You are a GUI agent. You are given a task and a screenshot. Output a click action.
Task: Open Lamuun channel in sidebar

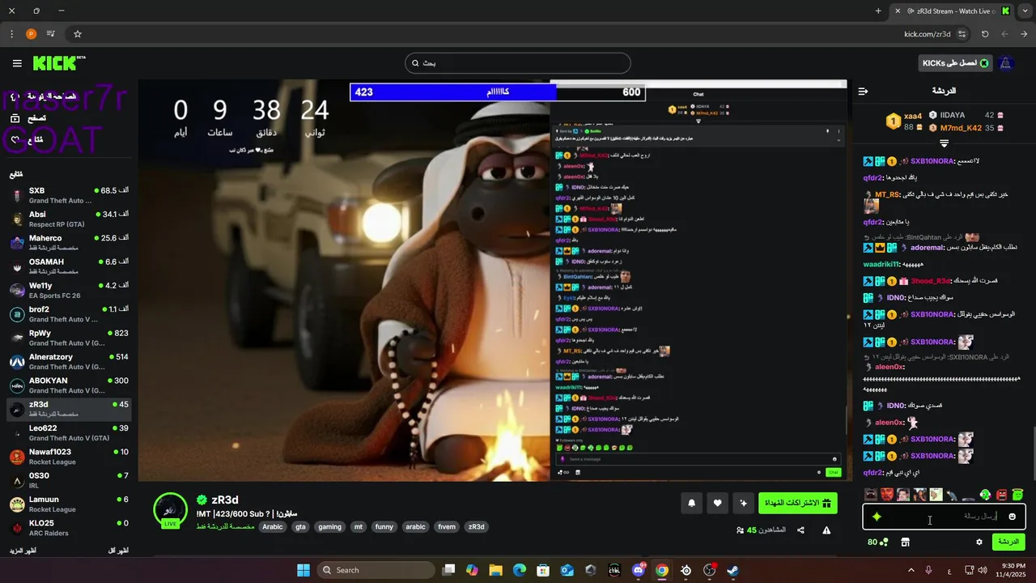point(68,504)
